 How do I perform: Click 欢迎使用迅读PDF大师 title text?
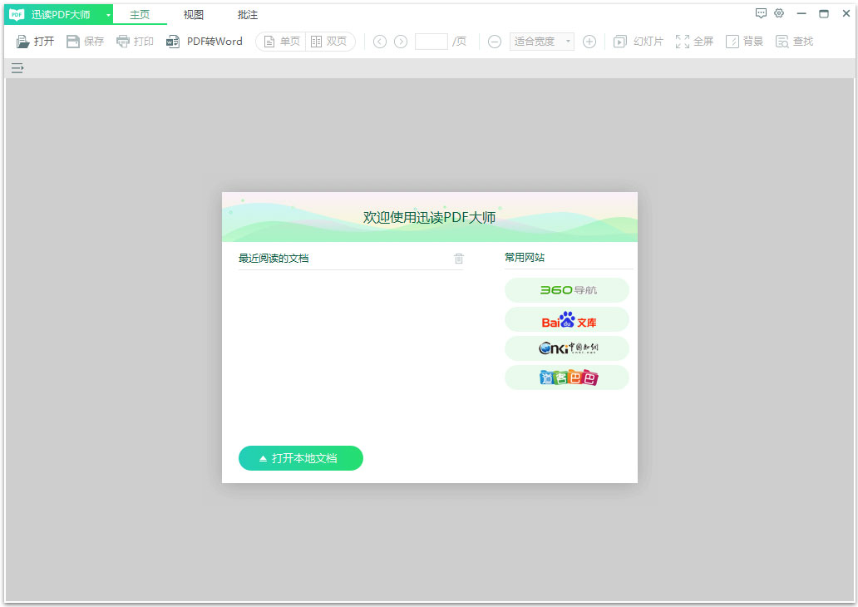click(430, 217)
